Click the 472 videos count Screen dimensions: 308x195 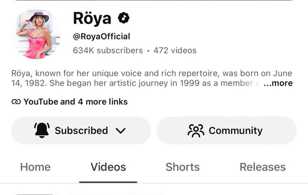(175, 50)
